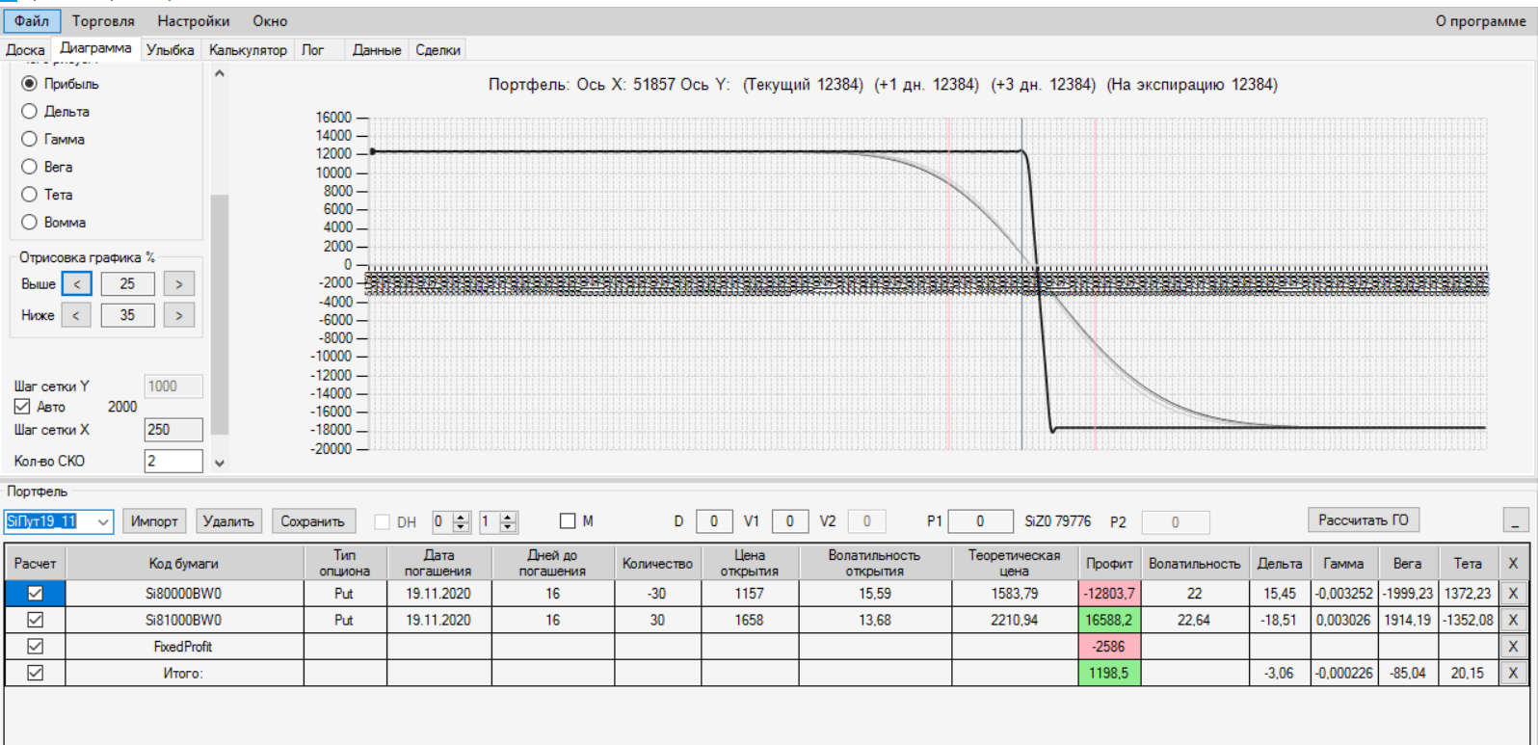This screenshot has height=745, width=1538.
Task: Click the profit value 16588,2
Action: click(1109, 620)
